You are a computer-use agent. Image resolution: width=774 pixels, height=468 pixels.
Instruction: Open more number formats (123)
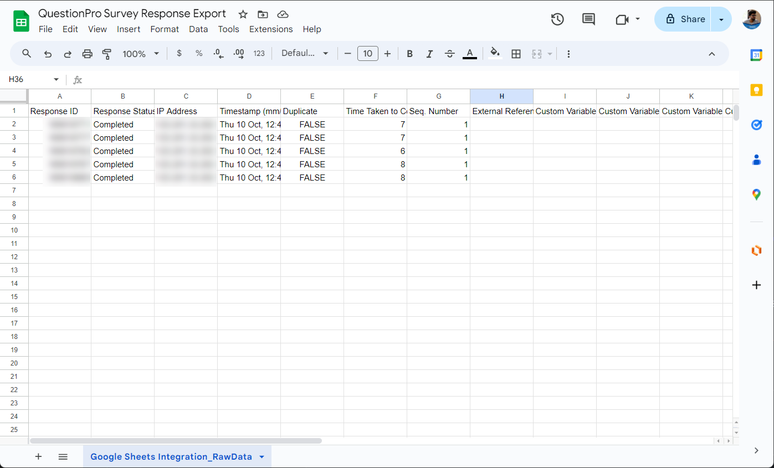[259, 54]
